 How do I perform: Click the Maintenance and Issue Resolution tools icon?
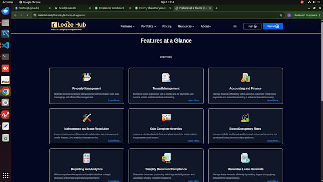pyautogui.click(x=87, y=117)
